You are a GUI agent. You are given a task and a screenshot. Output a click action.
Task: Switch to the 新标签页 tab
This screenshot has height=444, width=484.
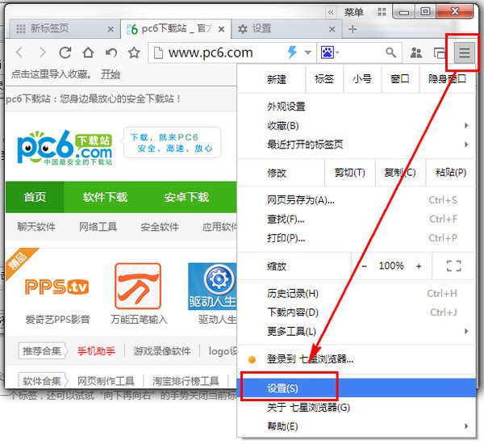60,28
